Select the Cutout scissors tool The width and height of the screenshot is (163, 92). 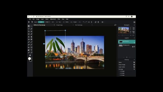[31, 31]
